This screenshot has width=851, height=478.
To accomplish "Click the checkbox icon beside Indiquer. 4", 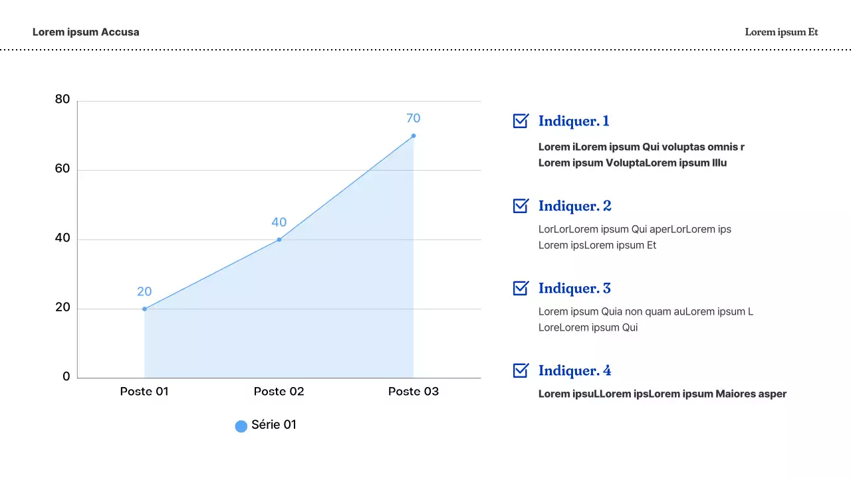I will point(521,370).
